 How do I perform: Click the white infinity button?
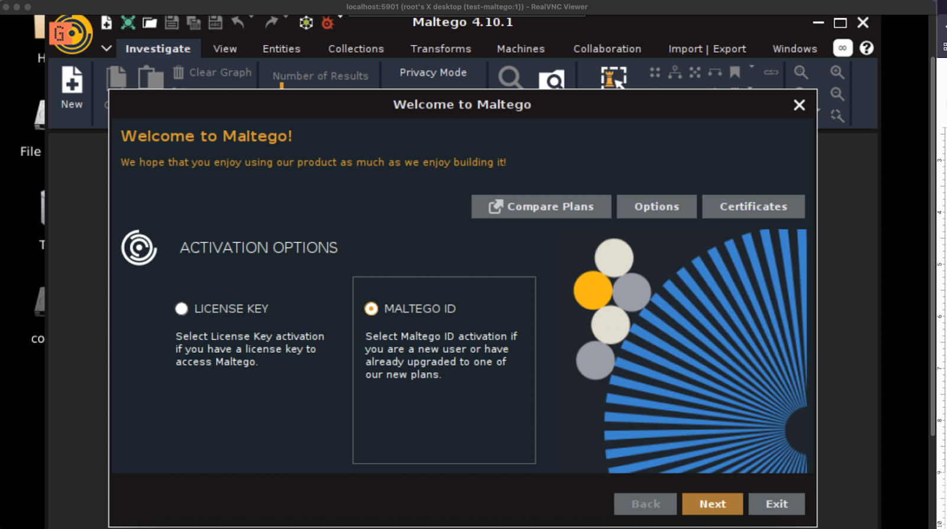(843, 48)
